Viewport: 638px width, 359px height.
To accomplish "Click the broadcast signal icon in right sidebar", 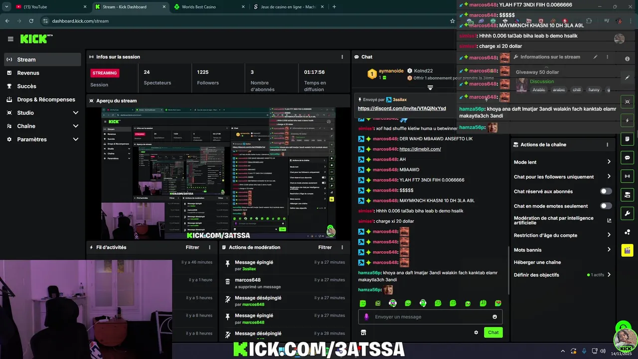I will pos(627,176).
